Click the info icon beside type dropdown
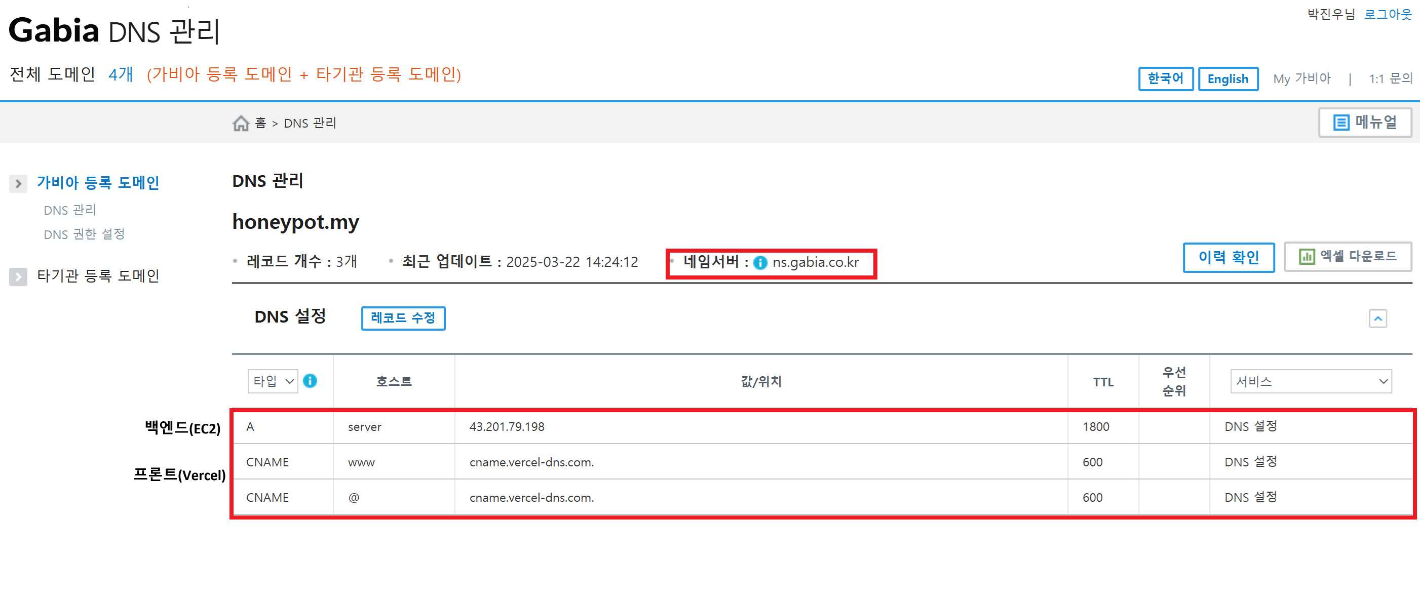Screen dimensions: 1420x598 310,381
